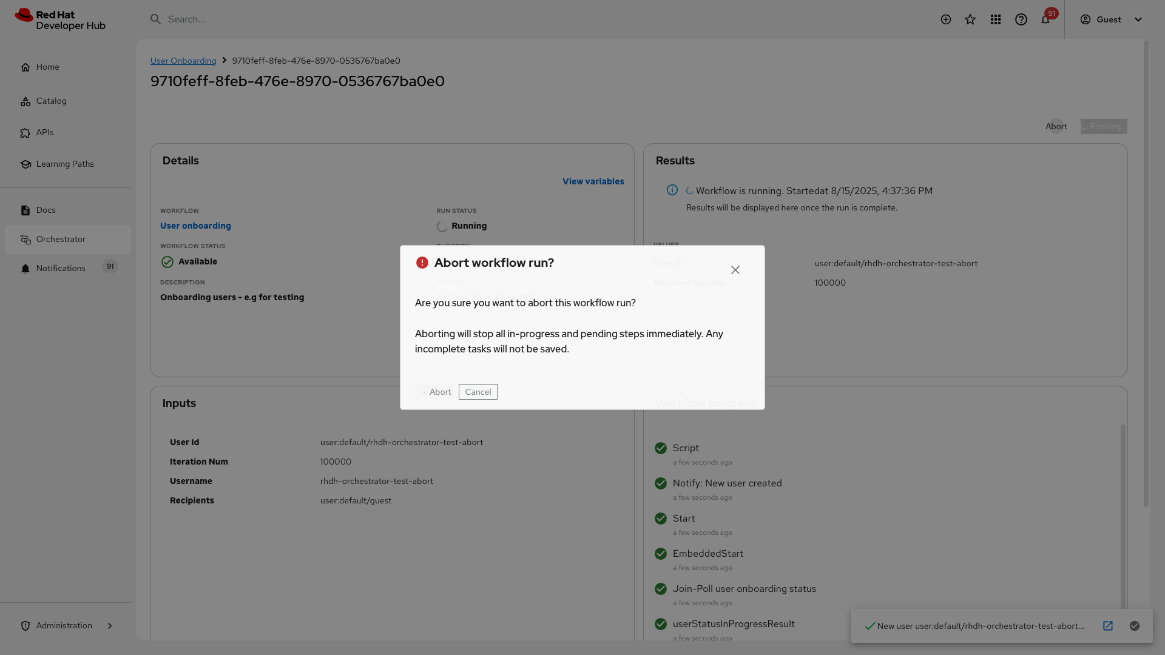This screenshot has width=1165, height=655.
Task: Open Notifications in the sidebar
Action: tap(61, 268)
